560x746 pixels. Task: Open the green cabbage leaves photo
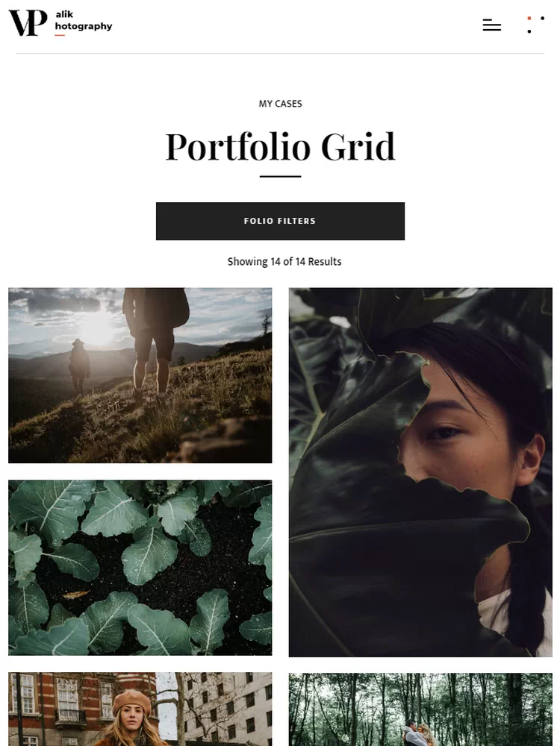(x=140, y=567)
